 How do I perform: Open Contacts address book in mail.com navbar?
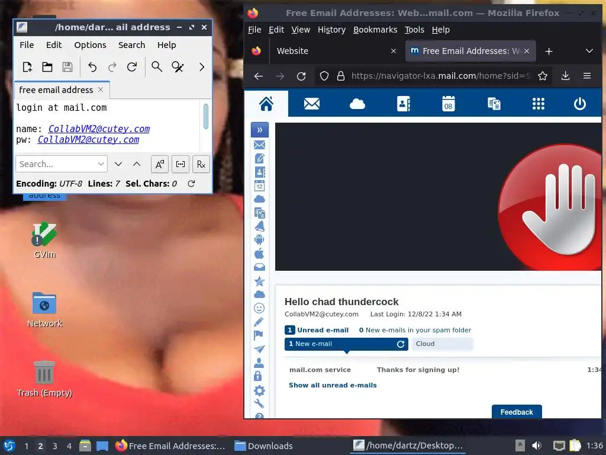403,104
